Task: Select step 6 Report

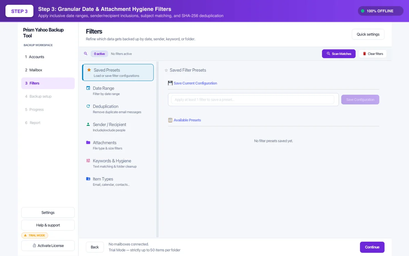Action: [x=48, y=123]
